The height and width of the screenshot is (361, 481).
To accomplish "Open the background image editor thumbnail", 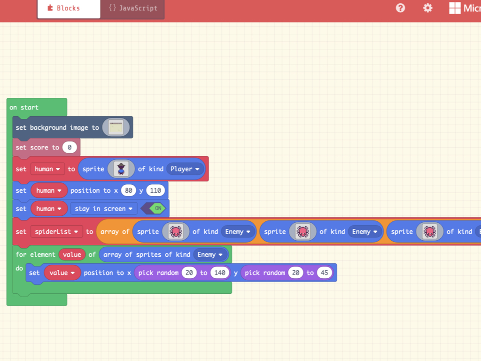I will click(x=116, y=127).
